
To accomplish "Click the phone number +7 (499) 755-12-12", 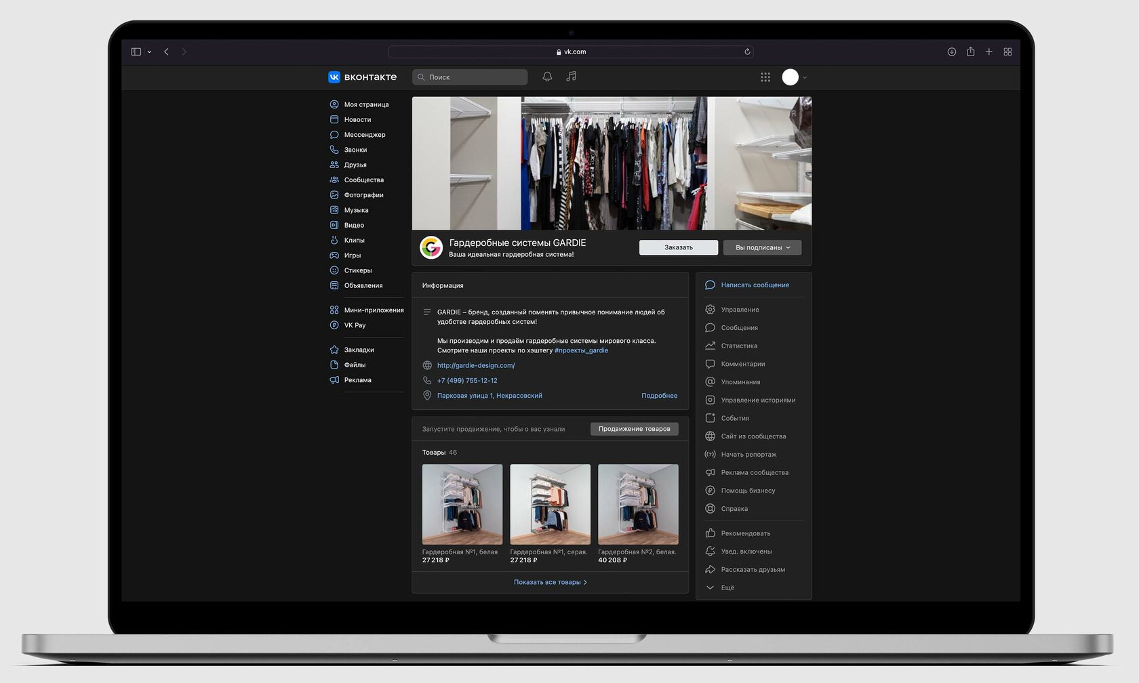I will coord(467,381).
